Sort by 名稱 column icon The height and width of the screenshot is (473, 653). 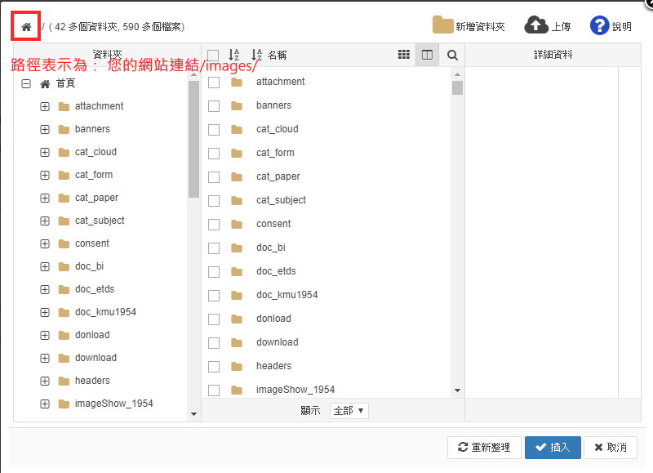(256, 55)
